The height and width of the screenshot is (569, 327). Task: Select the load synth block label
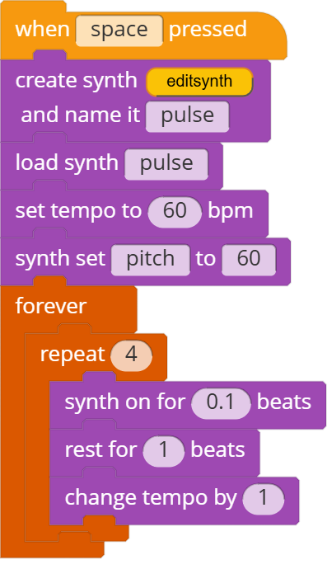pyautogui.click(x=67, y=163)
